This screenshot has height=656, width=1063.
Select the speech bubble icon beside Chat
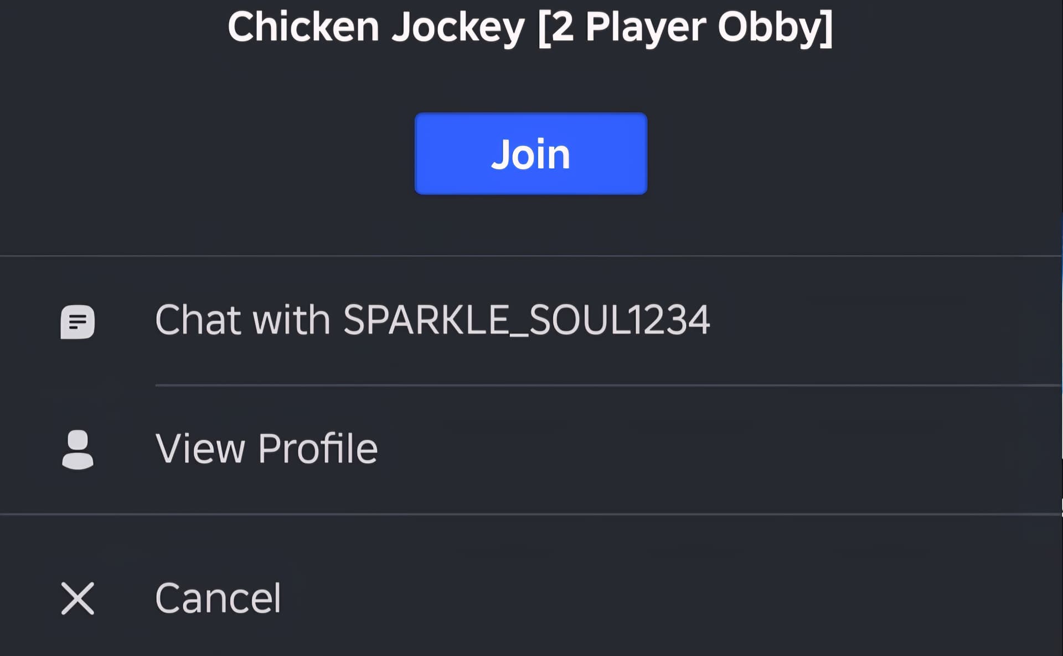coord(78,321)
